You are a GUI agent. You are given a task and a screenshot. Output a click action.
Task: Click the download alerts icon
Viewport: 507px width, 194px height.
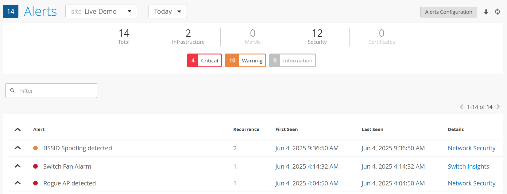[486, 12]
